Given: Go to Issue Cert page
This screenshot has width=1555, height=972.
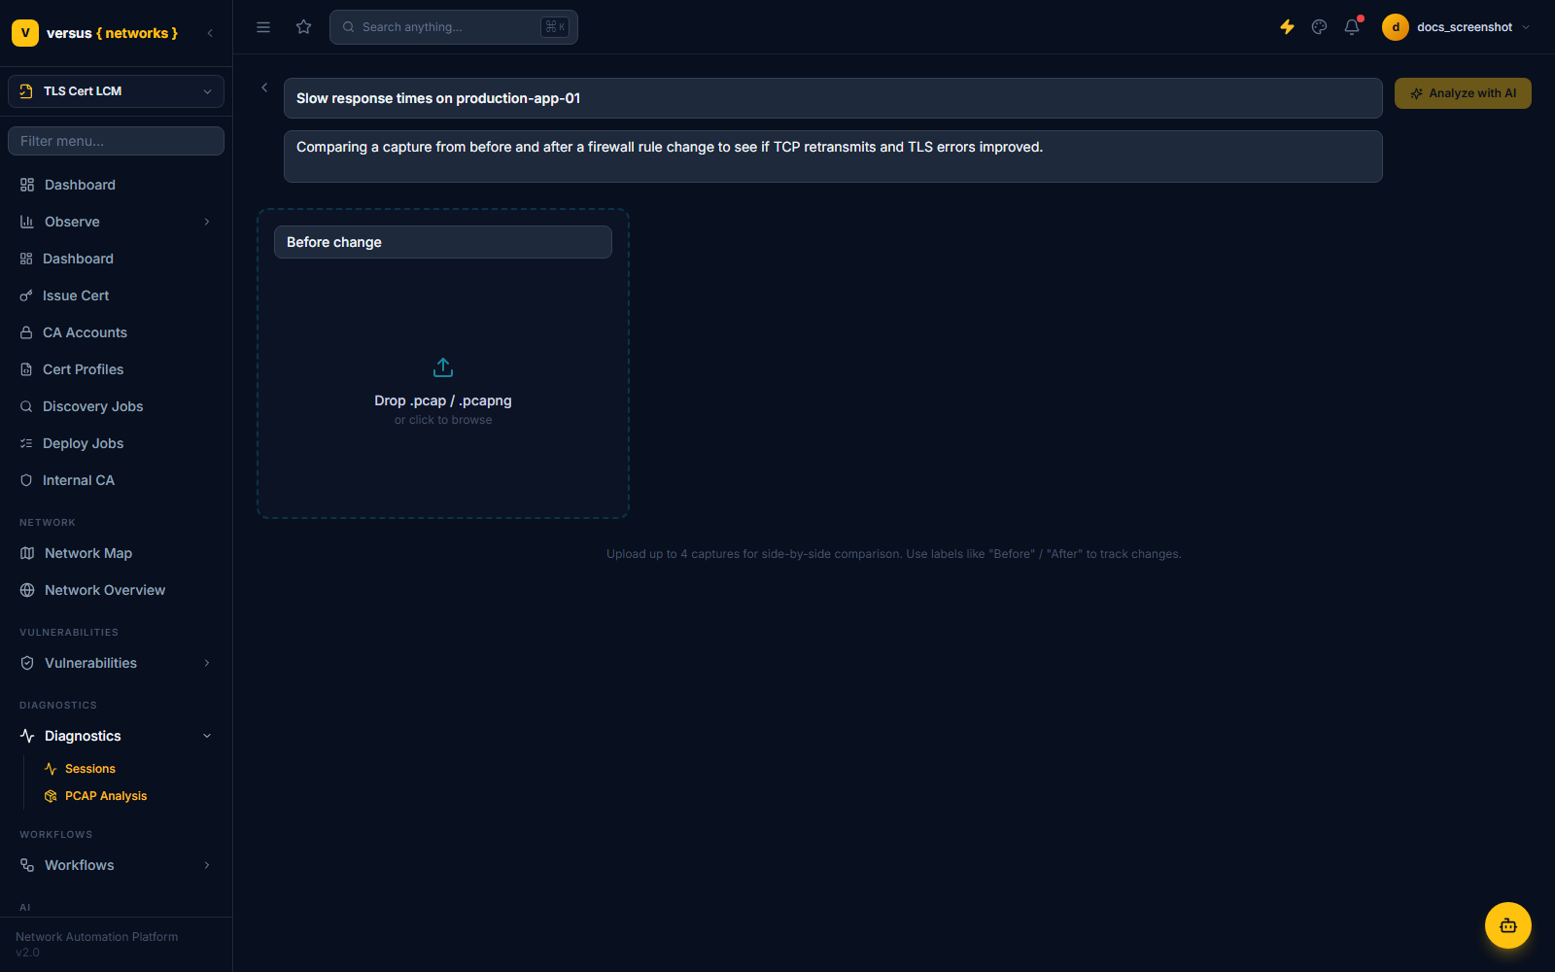Looking at the screenshot, I should tap(116, 295).
